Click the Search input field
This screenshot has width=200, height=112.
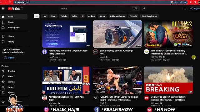pyautogui.click(x=95, y=9)
